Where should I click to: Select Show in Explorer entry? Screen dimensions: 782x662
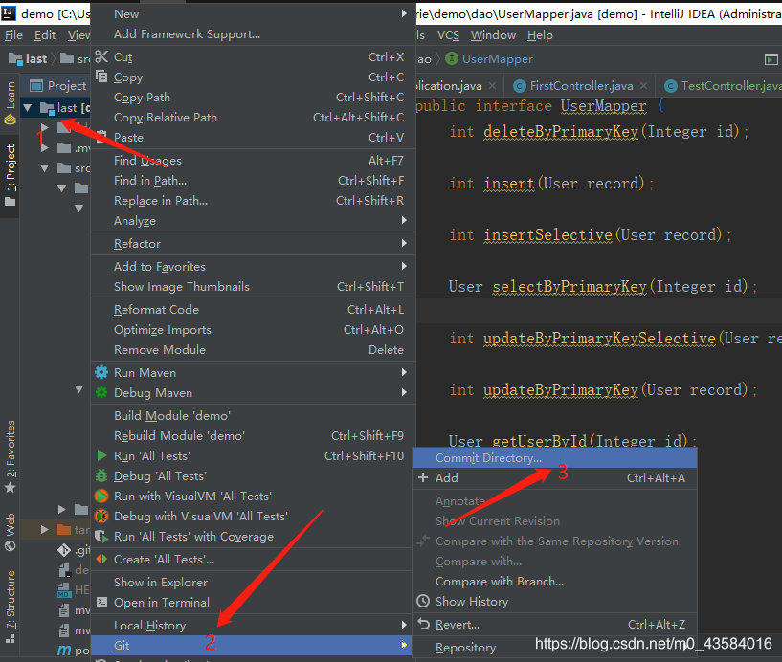click(253, 582)
